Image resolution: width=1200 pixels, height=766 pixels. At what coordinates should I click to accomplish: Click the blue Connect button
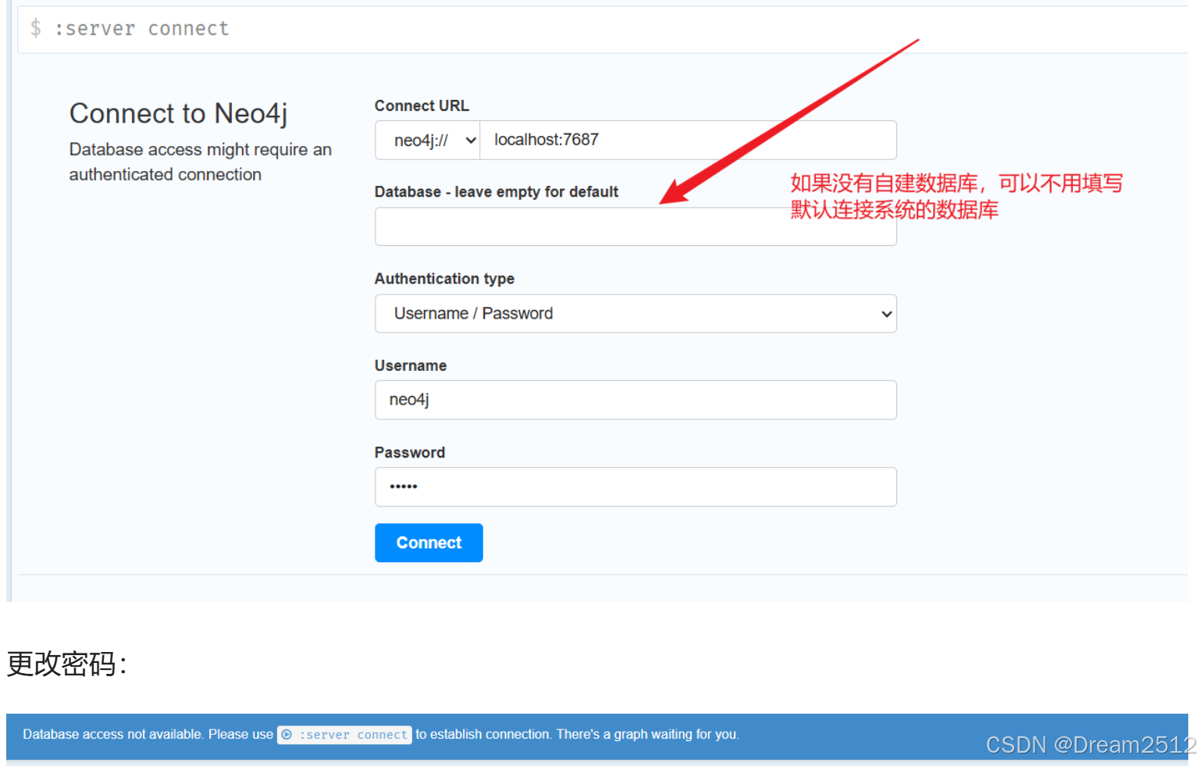[x=429, y=543]
